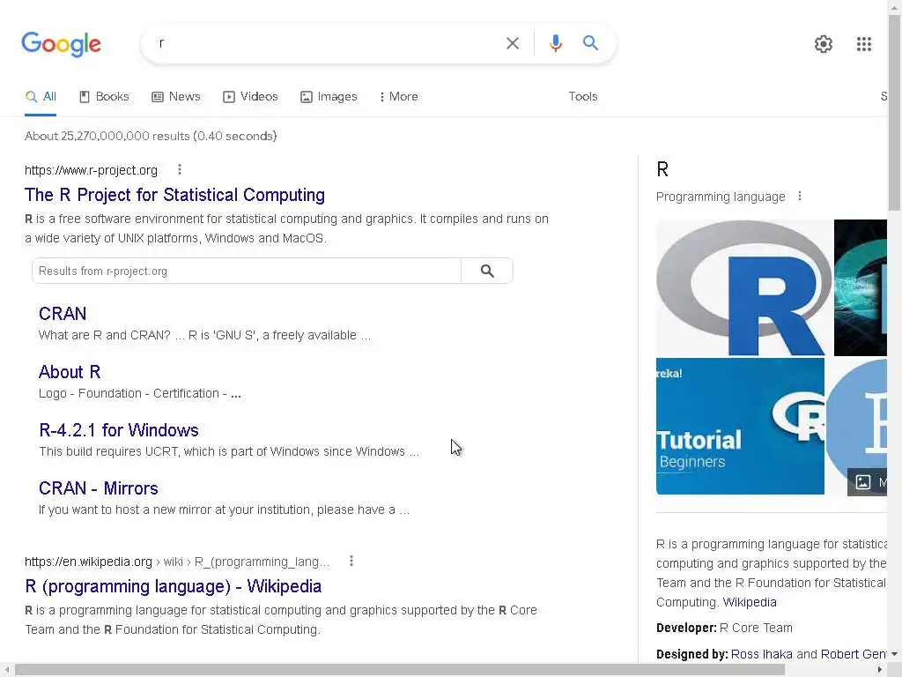Select the All tab

tap(41, 97)
